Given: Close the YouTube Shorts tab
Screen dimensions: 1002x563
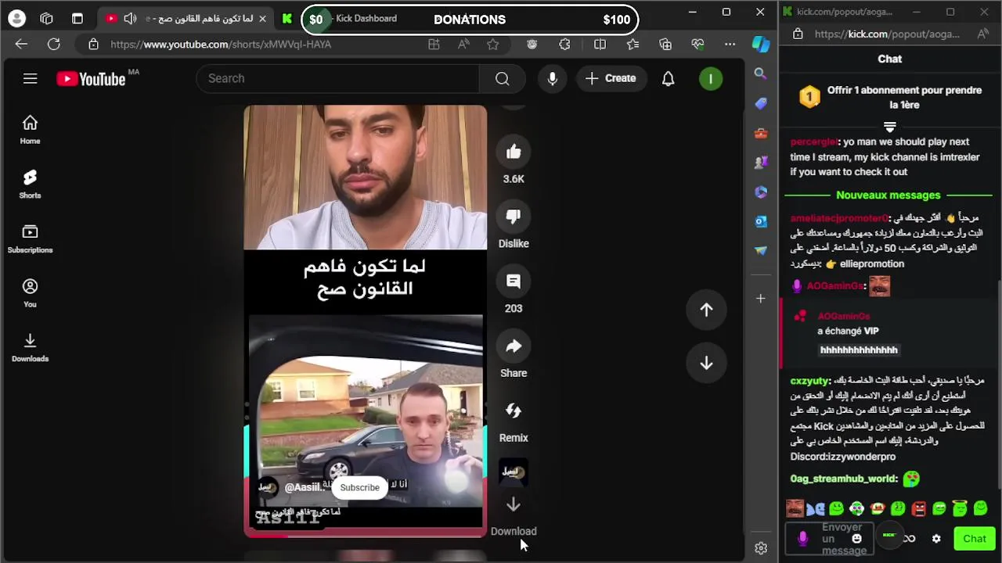Looking at the screenshot, I should tap(262, 19).
